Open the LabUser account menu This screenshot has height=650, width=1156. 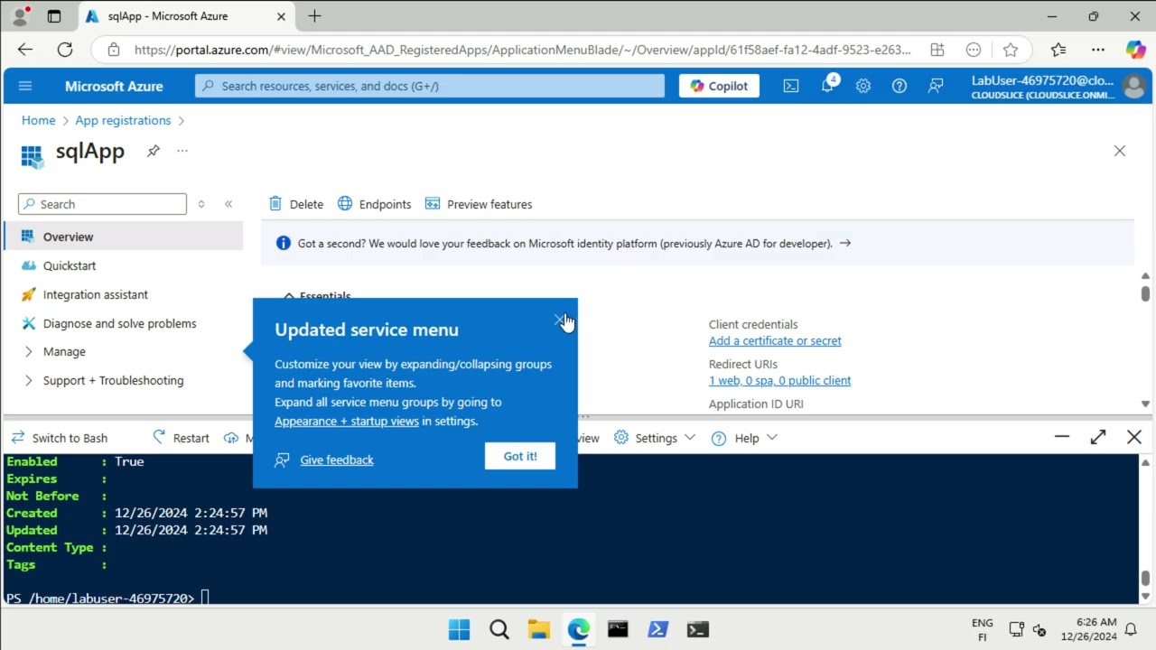[x=1057, y=86]
